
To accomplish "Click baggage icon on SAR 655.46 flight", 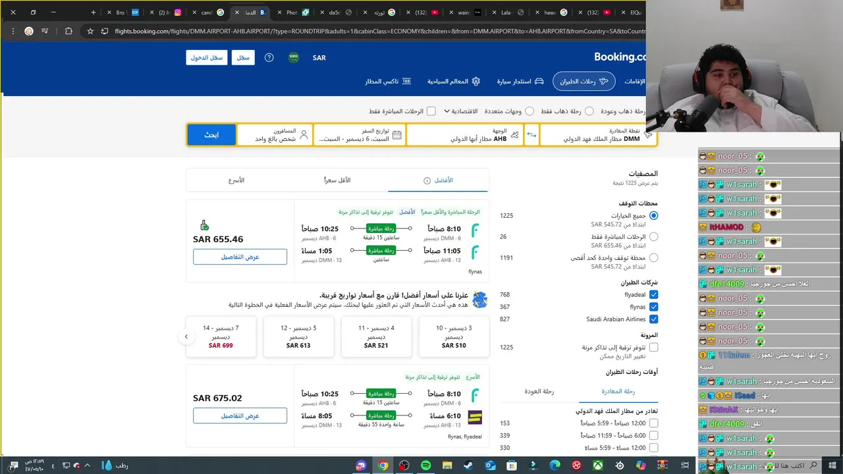I will (x=204, y=225).
